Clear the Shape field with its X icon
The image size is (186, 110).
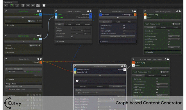(x=40, y=45)
